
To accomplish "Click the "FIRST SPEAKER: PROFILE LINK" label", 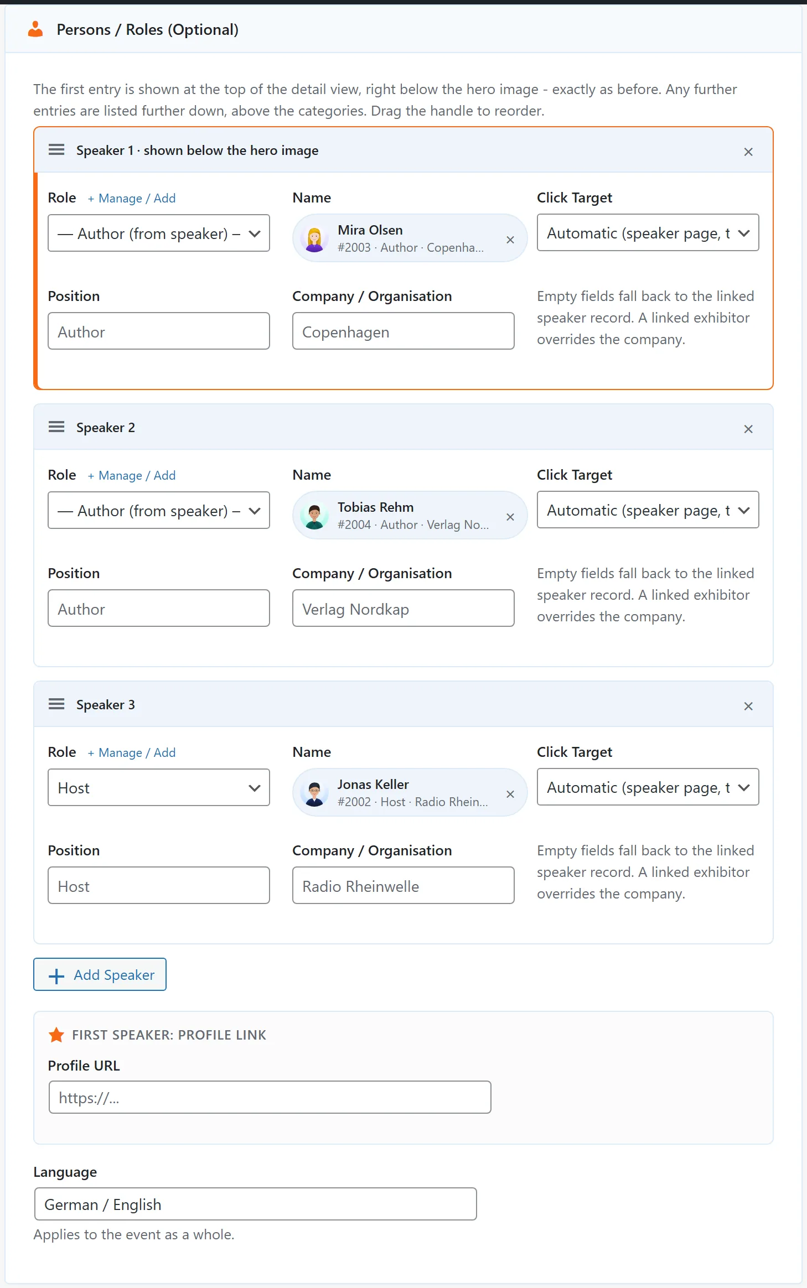I will pos(169,1035).
